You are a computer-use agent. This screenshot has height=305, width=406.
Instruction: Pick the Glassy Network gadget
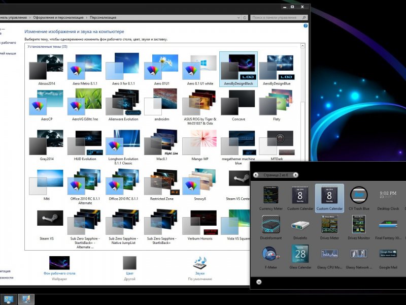click(359, 257)
